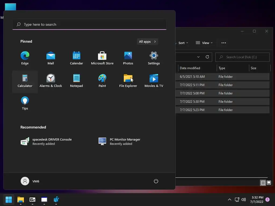Switch to large thumbnails view in File Explorer
Image resolution: width=275 pixels, height=206 pixels.
tap(269, 183)
